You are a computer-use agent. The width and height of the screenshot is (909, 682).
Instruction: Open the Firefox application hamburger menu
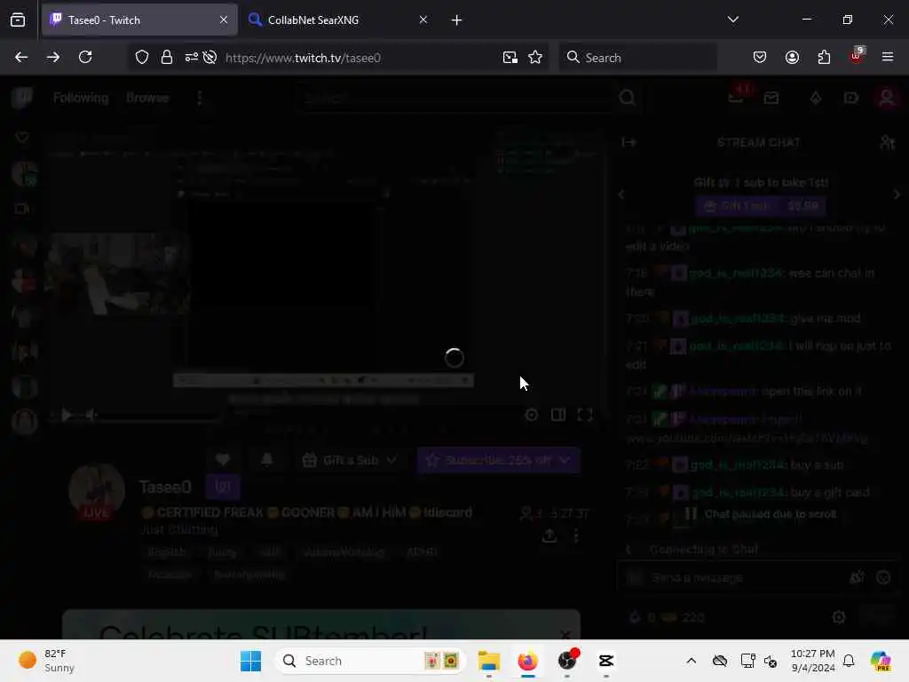888,58
